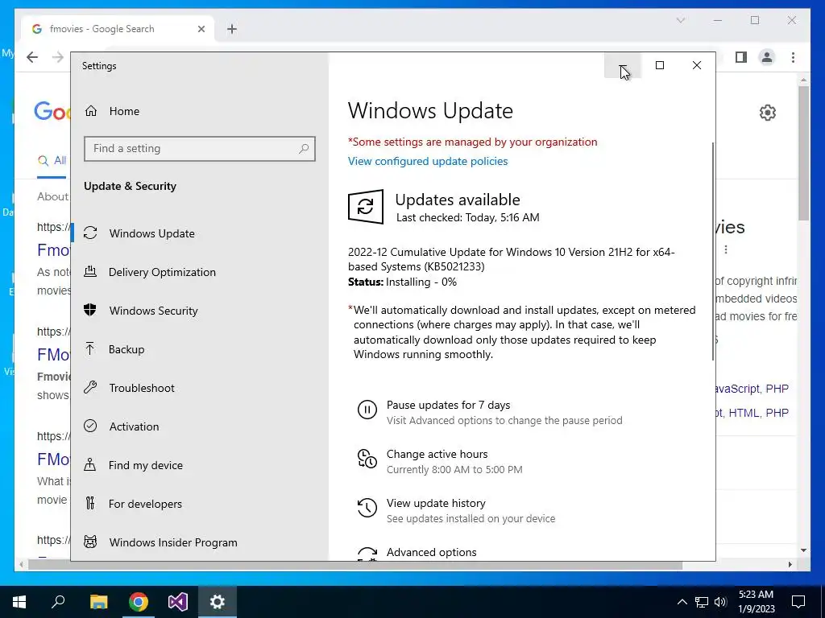
Task: Open a new tab in Chrome
Action: pos(232,29)
